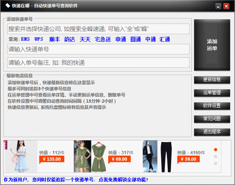The width and height of the screenshot is (235, 185).
Task: Focus the 单号备注 remark field
Action: [98, 62]
